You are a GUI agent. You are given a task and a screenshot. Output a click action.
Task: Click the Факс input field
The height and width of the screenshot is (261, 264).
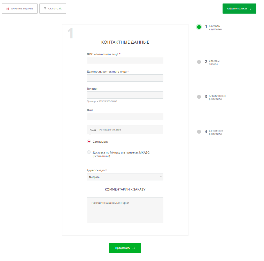tap(125, 117)
